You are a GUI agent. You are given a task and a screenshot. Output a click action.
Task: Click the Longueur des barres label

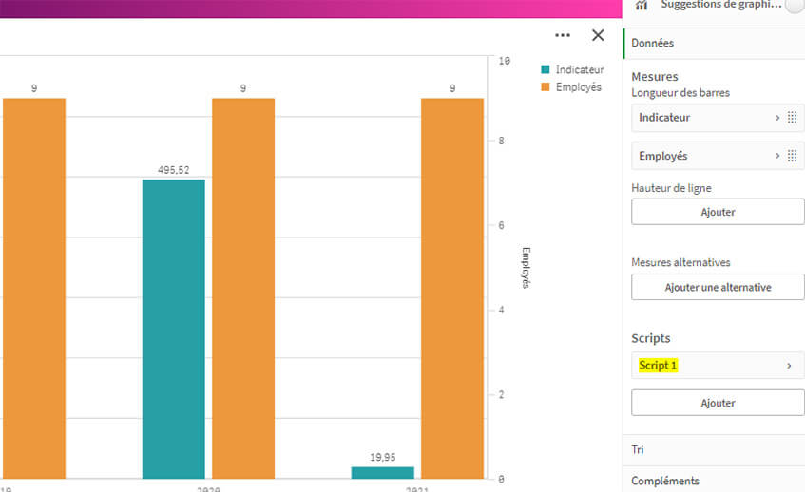680,93
